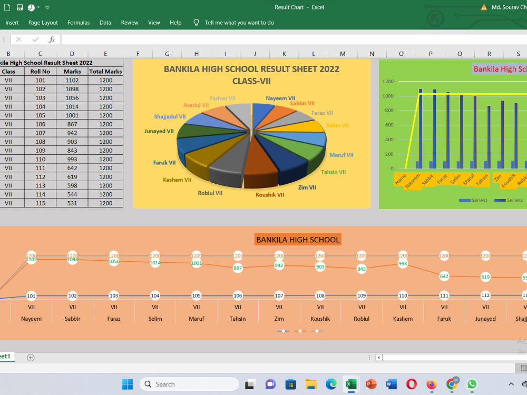Select the pie chart title text
This screenshot has height=395, width=527.
coord(251,75)
